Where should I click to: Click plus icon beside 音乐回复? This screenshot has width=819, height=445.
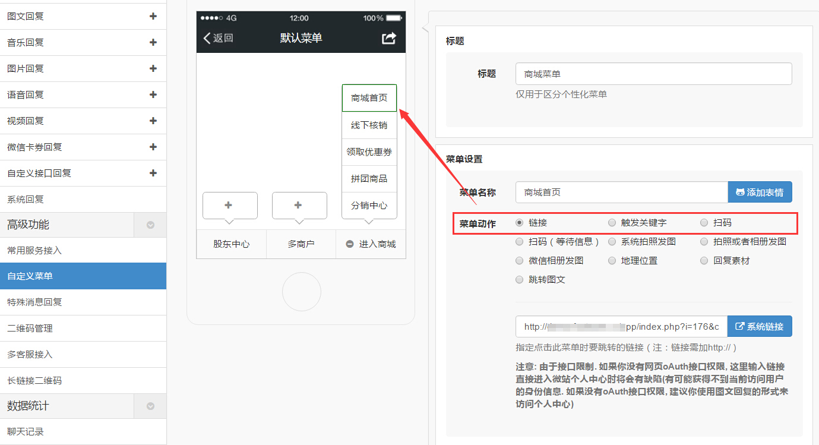pyautogui.click(x=153, y=43)
